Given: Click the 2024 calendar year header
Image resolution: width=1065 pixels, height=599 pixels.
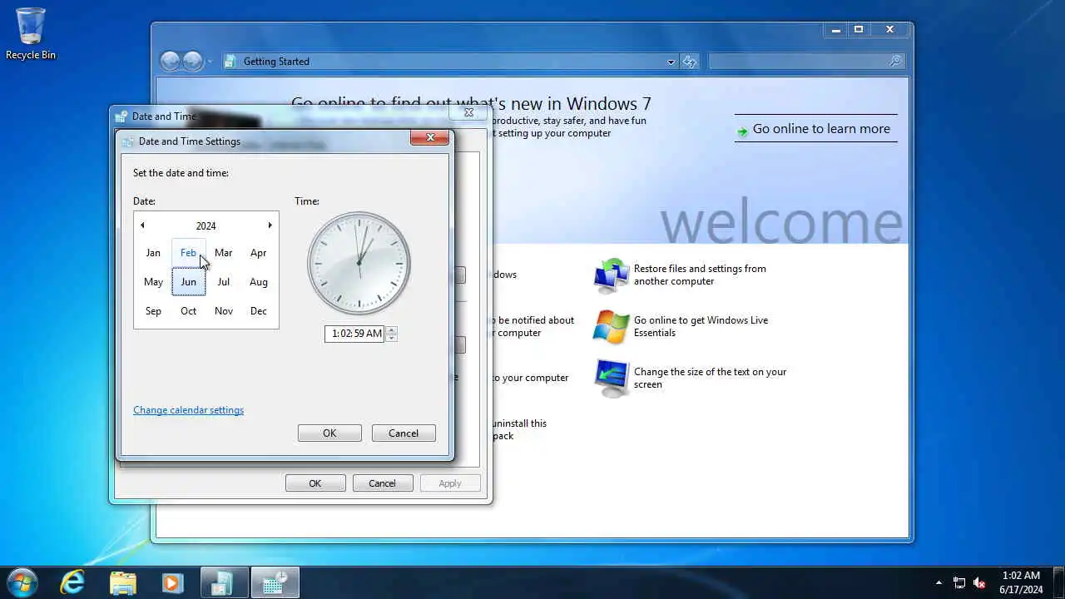Looking at the screenshot, I should [206, 225].
